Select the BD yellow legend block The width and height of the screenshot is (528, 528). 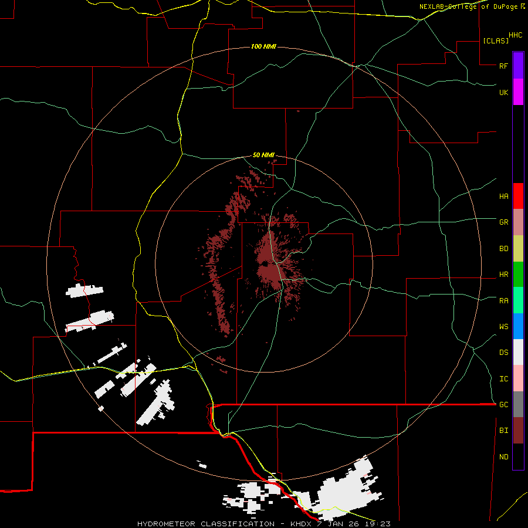[x=518, y=248]
